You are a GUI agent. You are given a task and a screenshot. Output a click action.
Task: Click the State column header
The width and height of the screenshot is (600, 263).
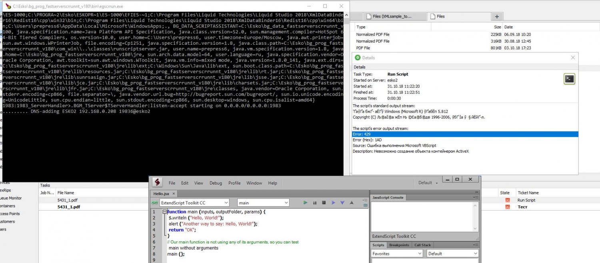point(505,193)
